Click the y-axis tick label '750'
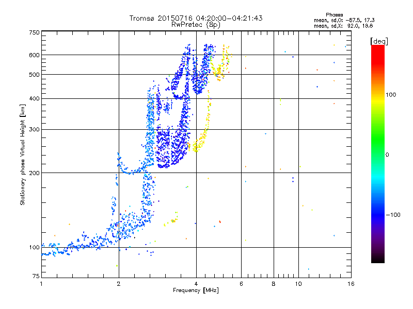Screen dimensions: 413x309 point(34,32)
